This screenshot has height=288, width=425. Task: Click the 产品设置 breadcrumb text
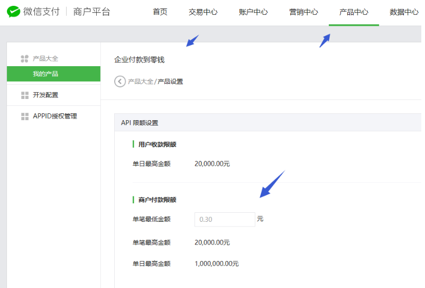coord(170,82)
